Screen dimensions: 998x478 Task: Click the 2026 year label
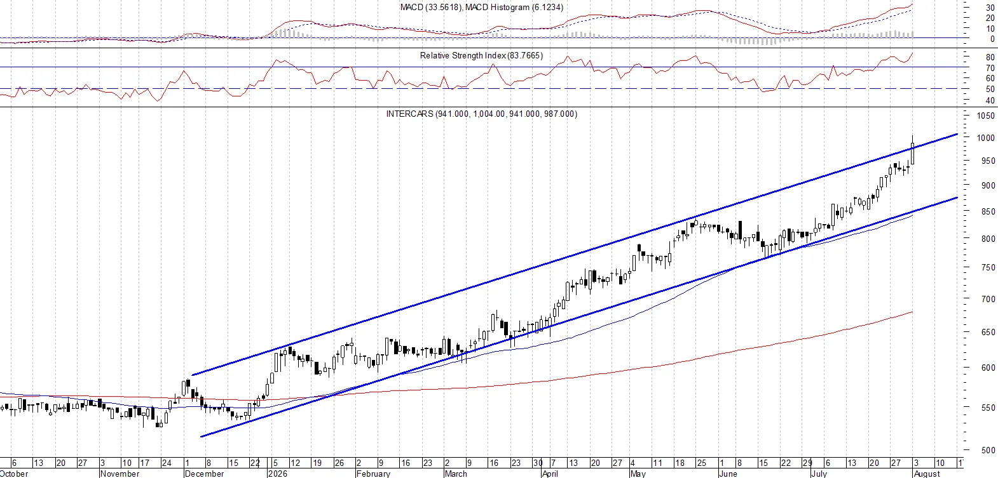tap(278, 474)
